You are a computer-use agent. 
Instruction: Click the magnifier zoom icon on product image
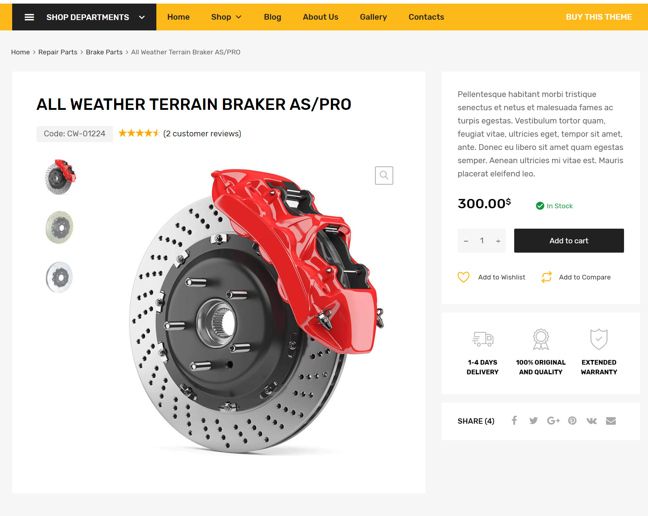point(384,175)
